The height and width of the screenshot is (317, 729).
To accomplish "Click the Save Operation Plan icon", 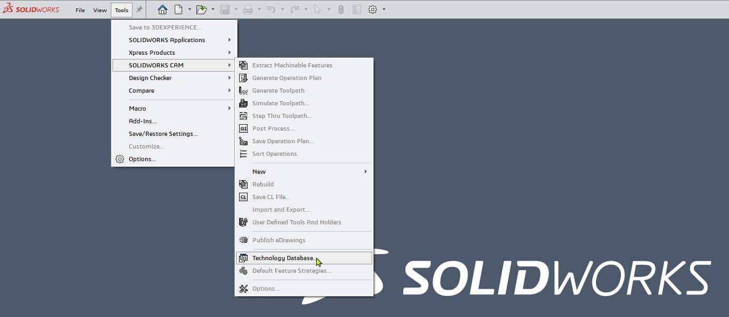I will tap(243, 141).
